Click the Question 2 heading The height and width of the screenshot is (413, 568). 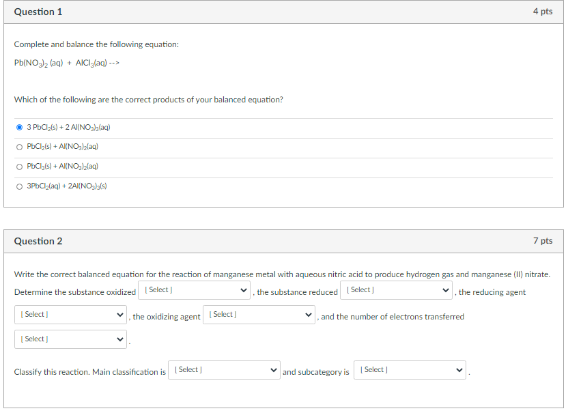38,241
